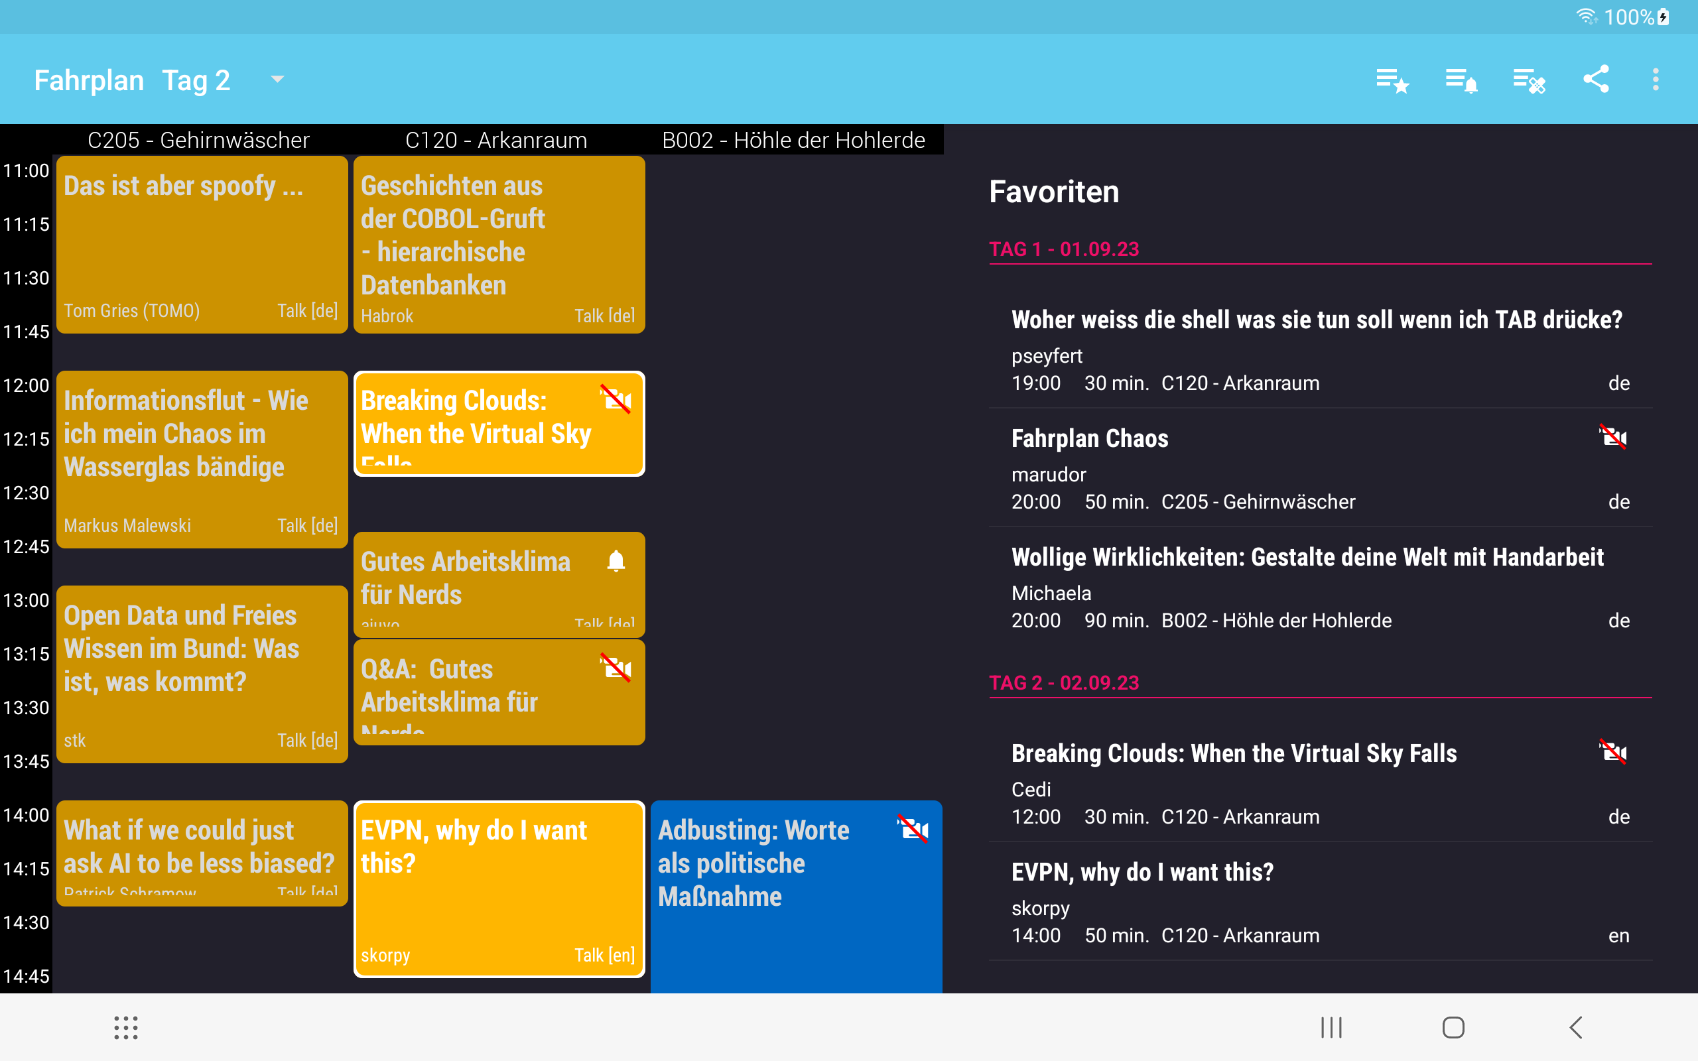Screen dimensions: 1698x1061
Task: Open favorite 'EVPN, why do I want this?' entry
Action: click(1321, 901)
